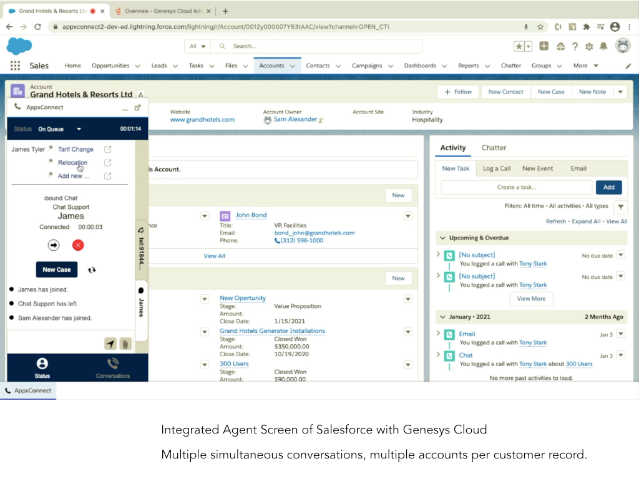
Task: Open the Setup gear menu
Action: 589,46
